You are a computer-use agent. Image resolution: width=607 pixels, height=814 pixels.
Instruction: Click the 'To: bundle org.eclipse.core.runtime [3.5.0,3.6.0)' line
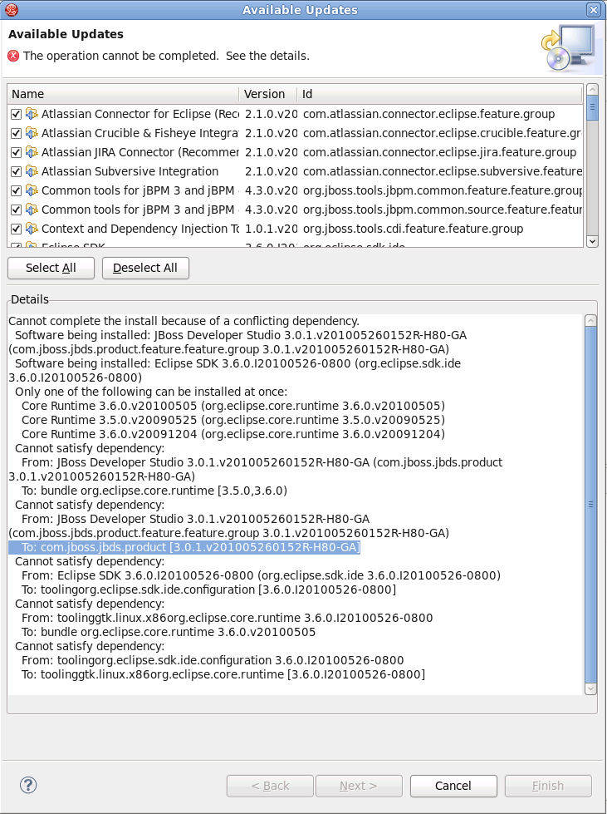154,491
